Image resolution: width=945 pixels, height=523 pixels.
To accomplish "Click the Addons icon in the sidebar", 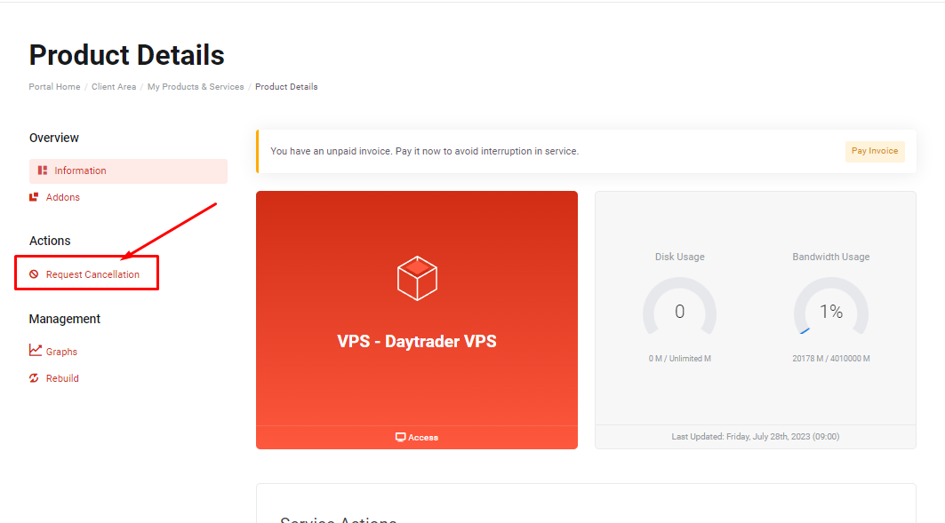I will [x=34, y=197].
